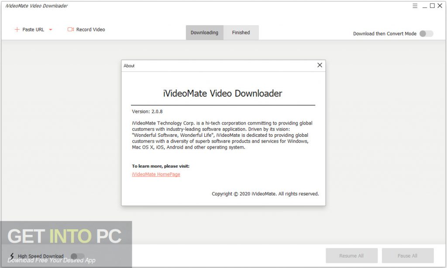Click the Version: 2.0.8 text

[147, 112]
